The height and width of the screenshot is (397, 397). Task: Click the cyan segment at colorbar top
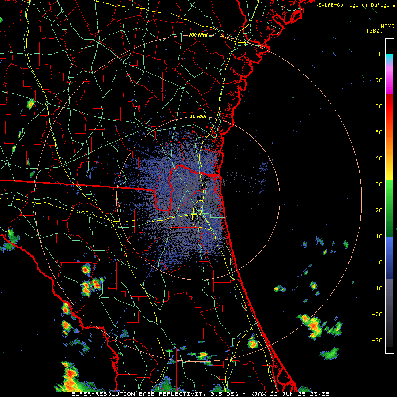click(x=390, y=58)
